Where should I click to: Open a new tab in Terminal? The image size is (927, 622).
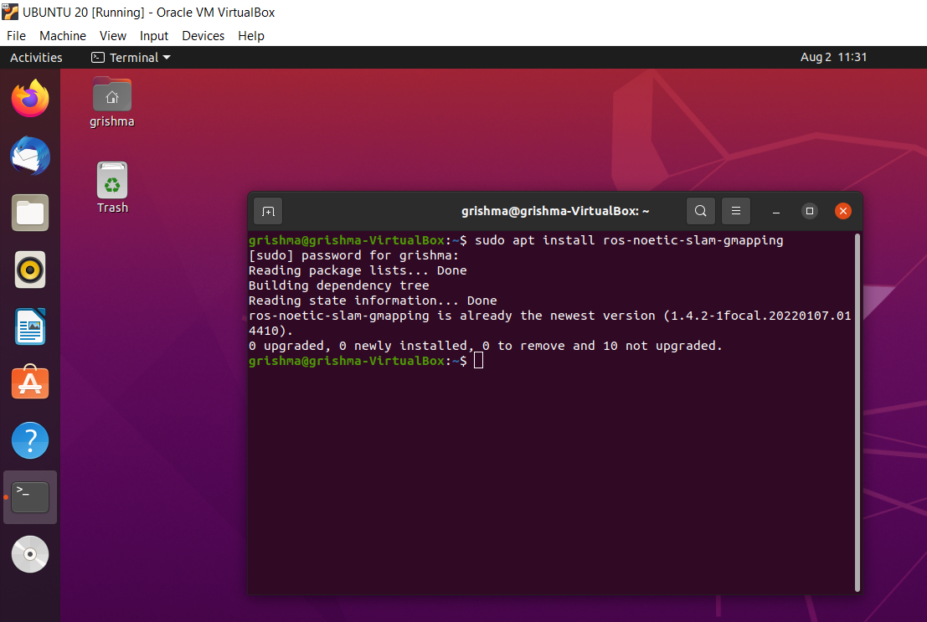click(x=268, y=211)
